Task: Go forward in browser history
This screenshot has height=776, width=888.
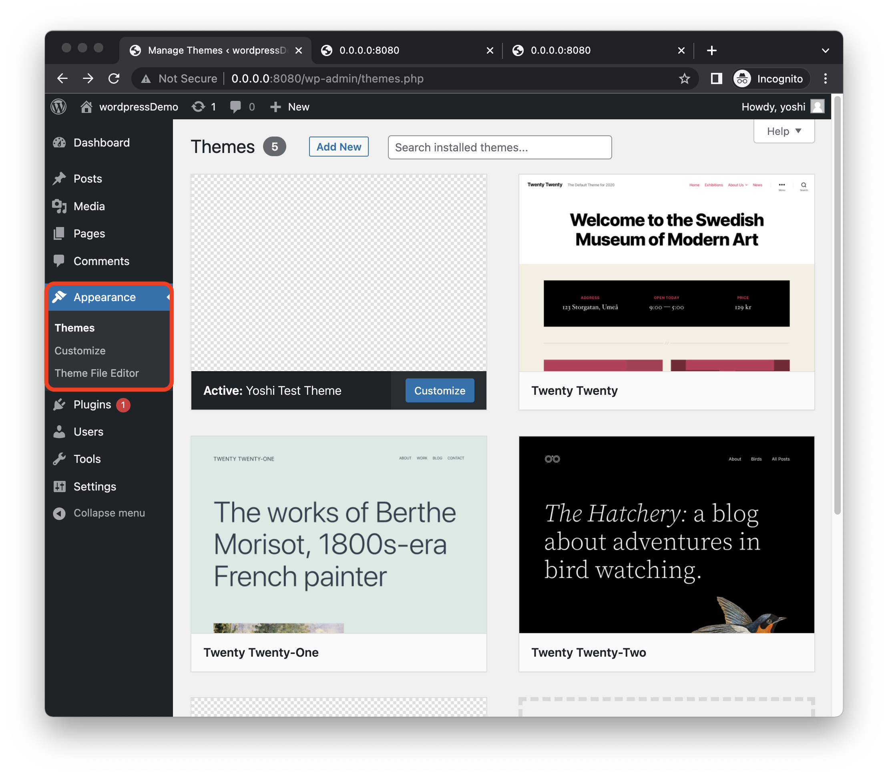Action: (x=88, y=78)
